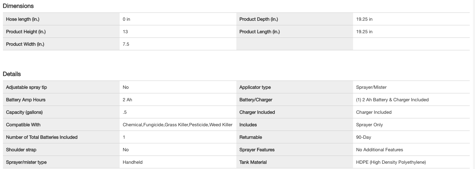Image resolution: width=475 pixels, height=169 pixels.
Task: Select the Product Depth value 19.25 in
Action: pyautogui.click(x=364, y=19)
